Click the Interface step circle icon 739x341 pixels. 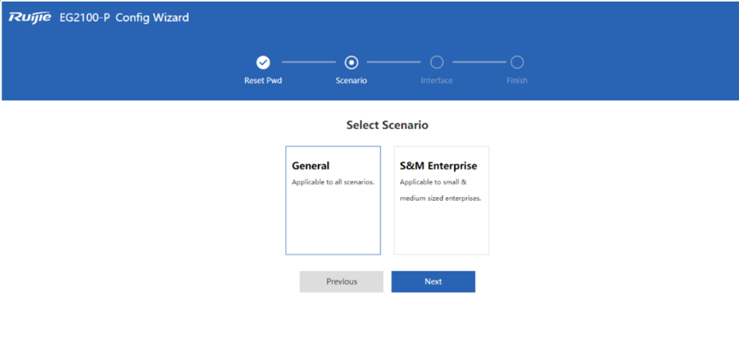click(x=437, y=62)
